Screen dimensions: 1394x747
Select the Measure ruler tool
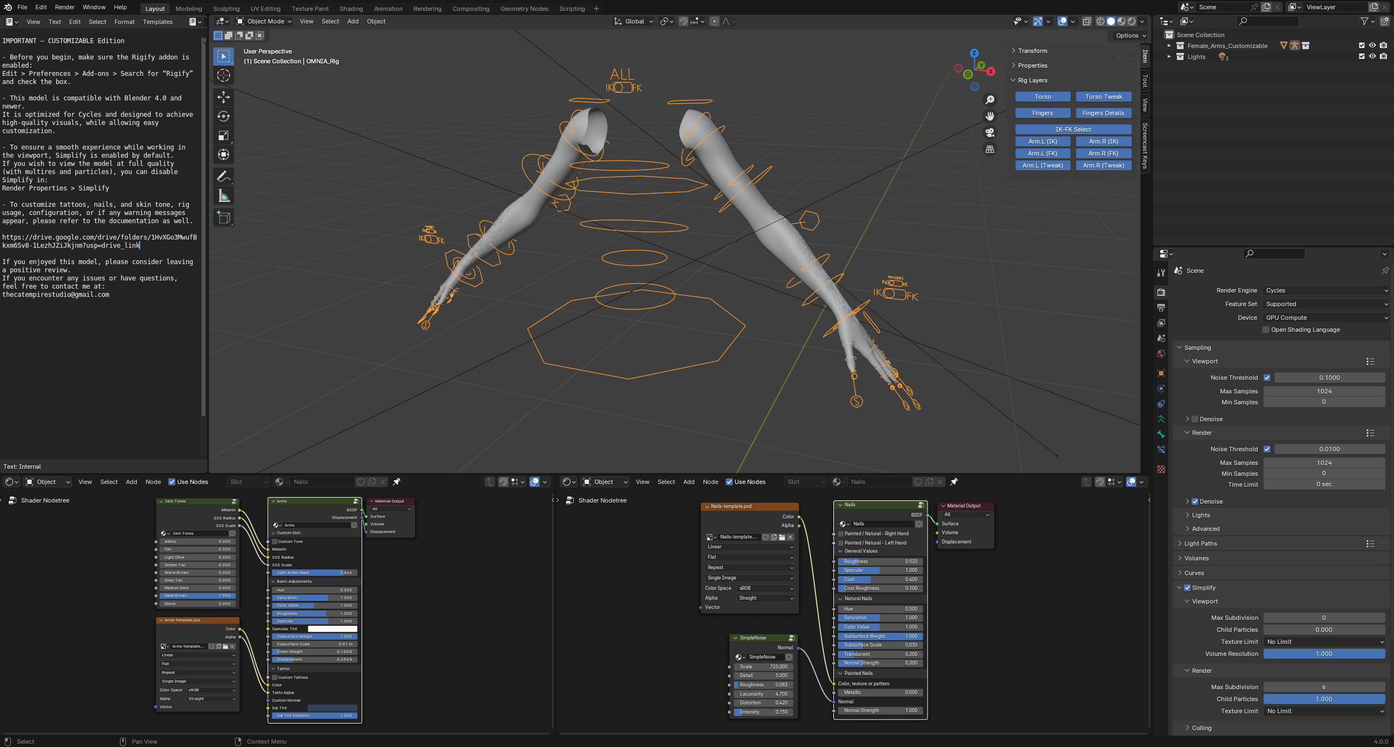(x=224, y=196)
